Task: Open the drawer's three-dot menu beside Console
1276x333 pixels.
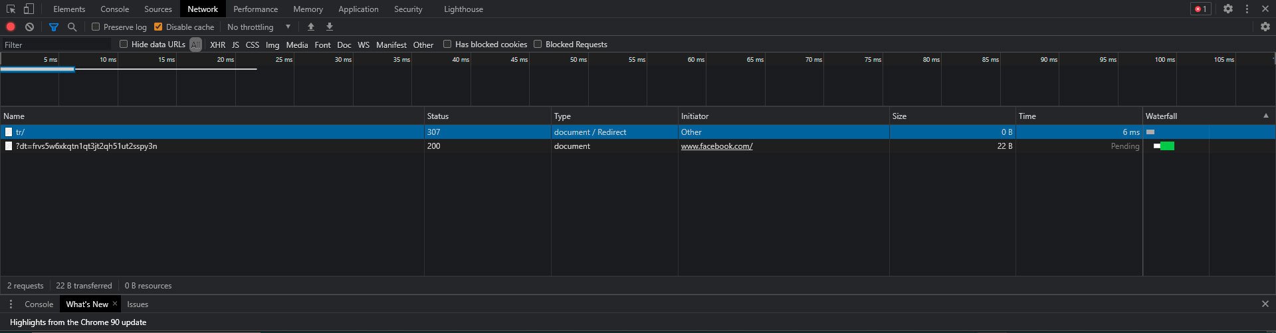Action: click(x=11, y=304)
